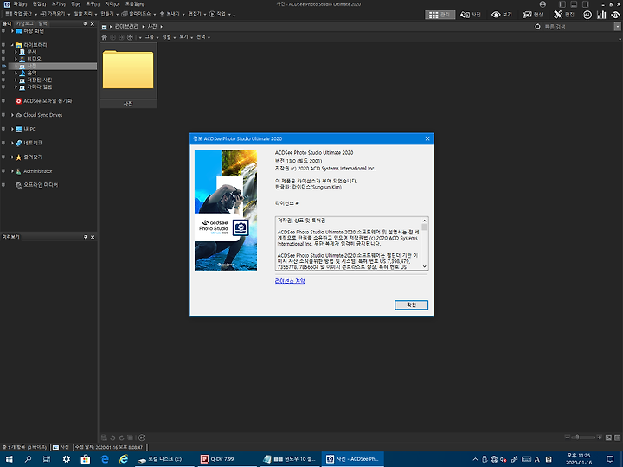Open the 정렬 sort dropdown

coord(169,37)
